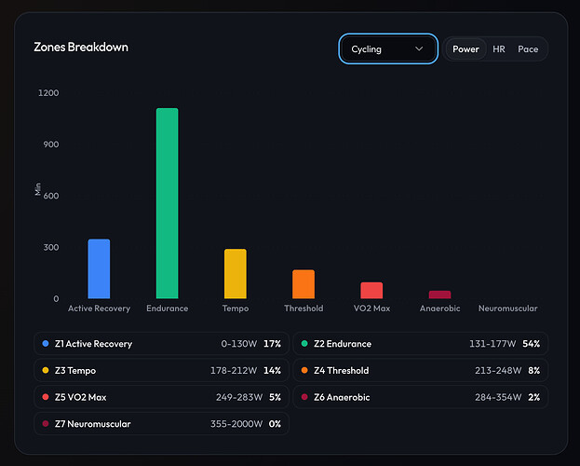Image resolution: width=580 pixels, height=466 pixels.
Task: Click the yellow dot beside Z3 Tempo
Action: 46,370
